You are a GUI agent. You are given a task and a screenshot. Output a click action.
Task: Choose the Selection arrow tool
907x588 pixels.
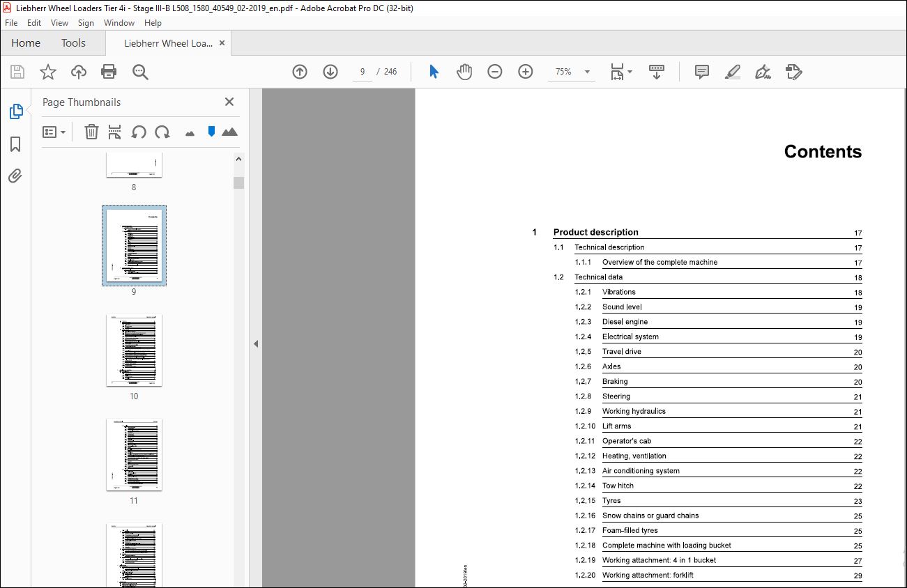click(x=434, y=72)
